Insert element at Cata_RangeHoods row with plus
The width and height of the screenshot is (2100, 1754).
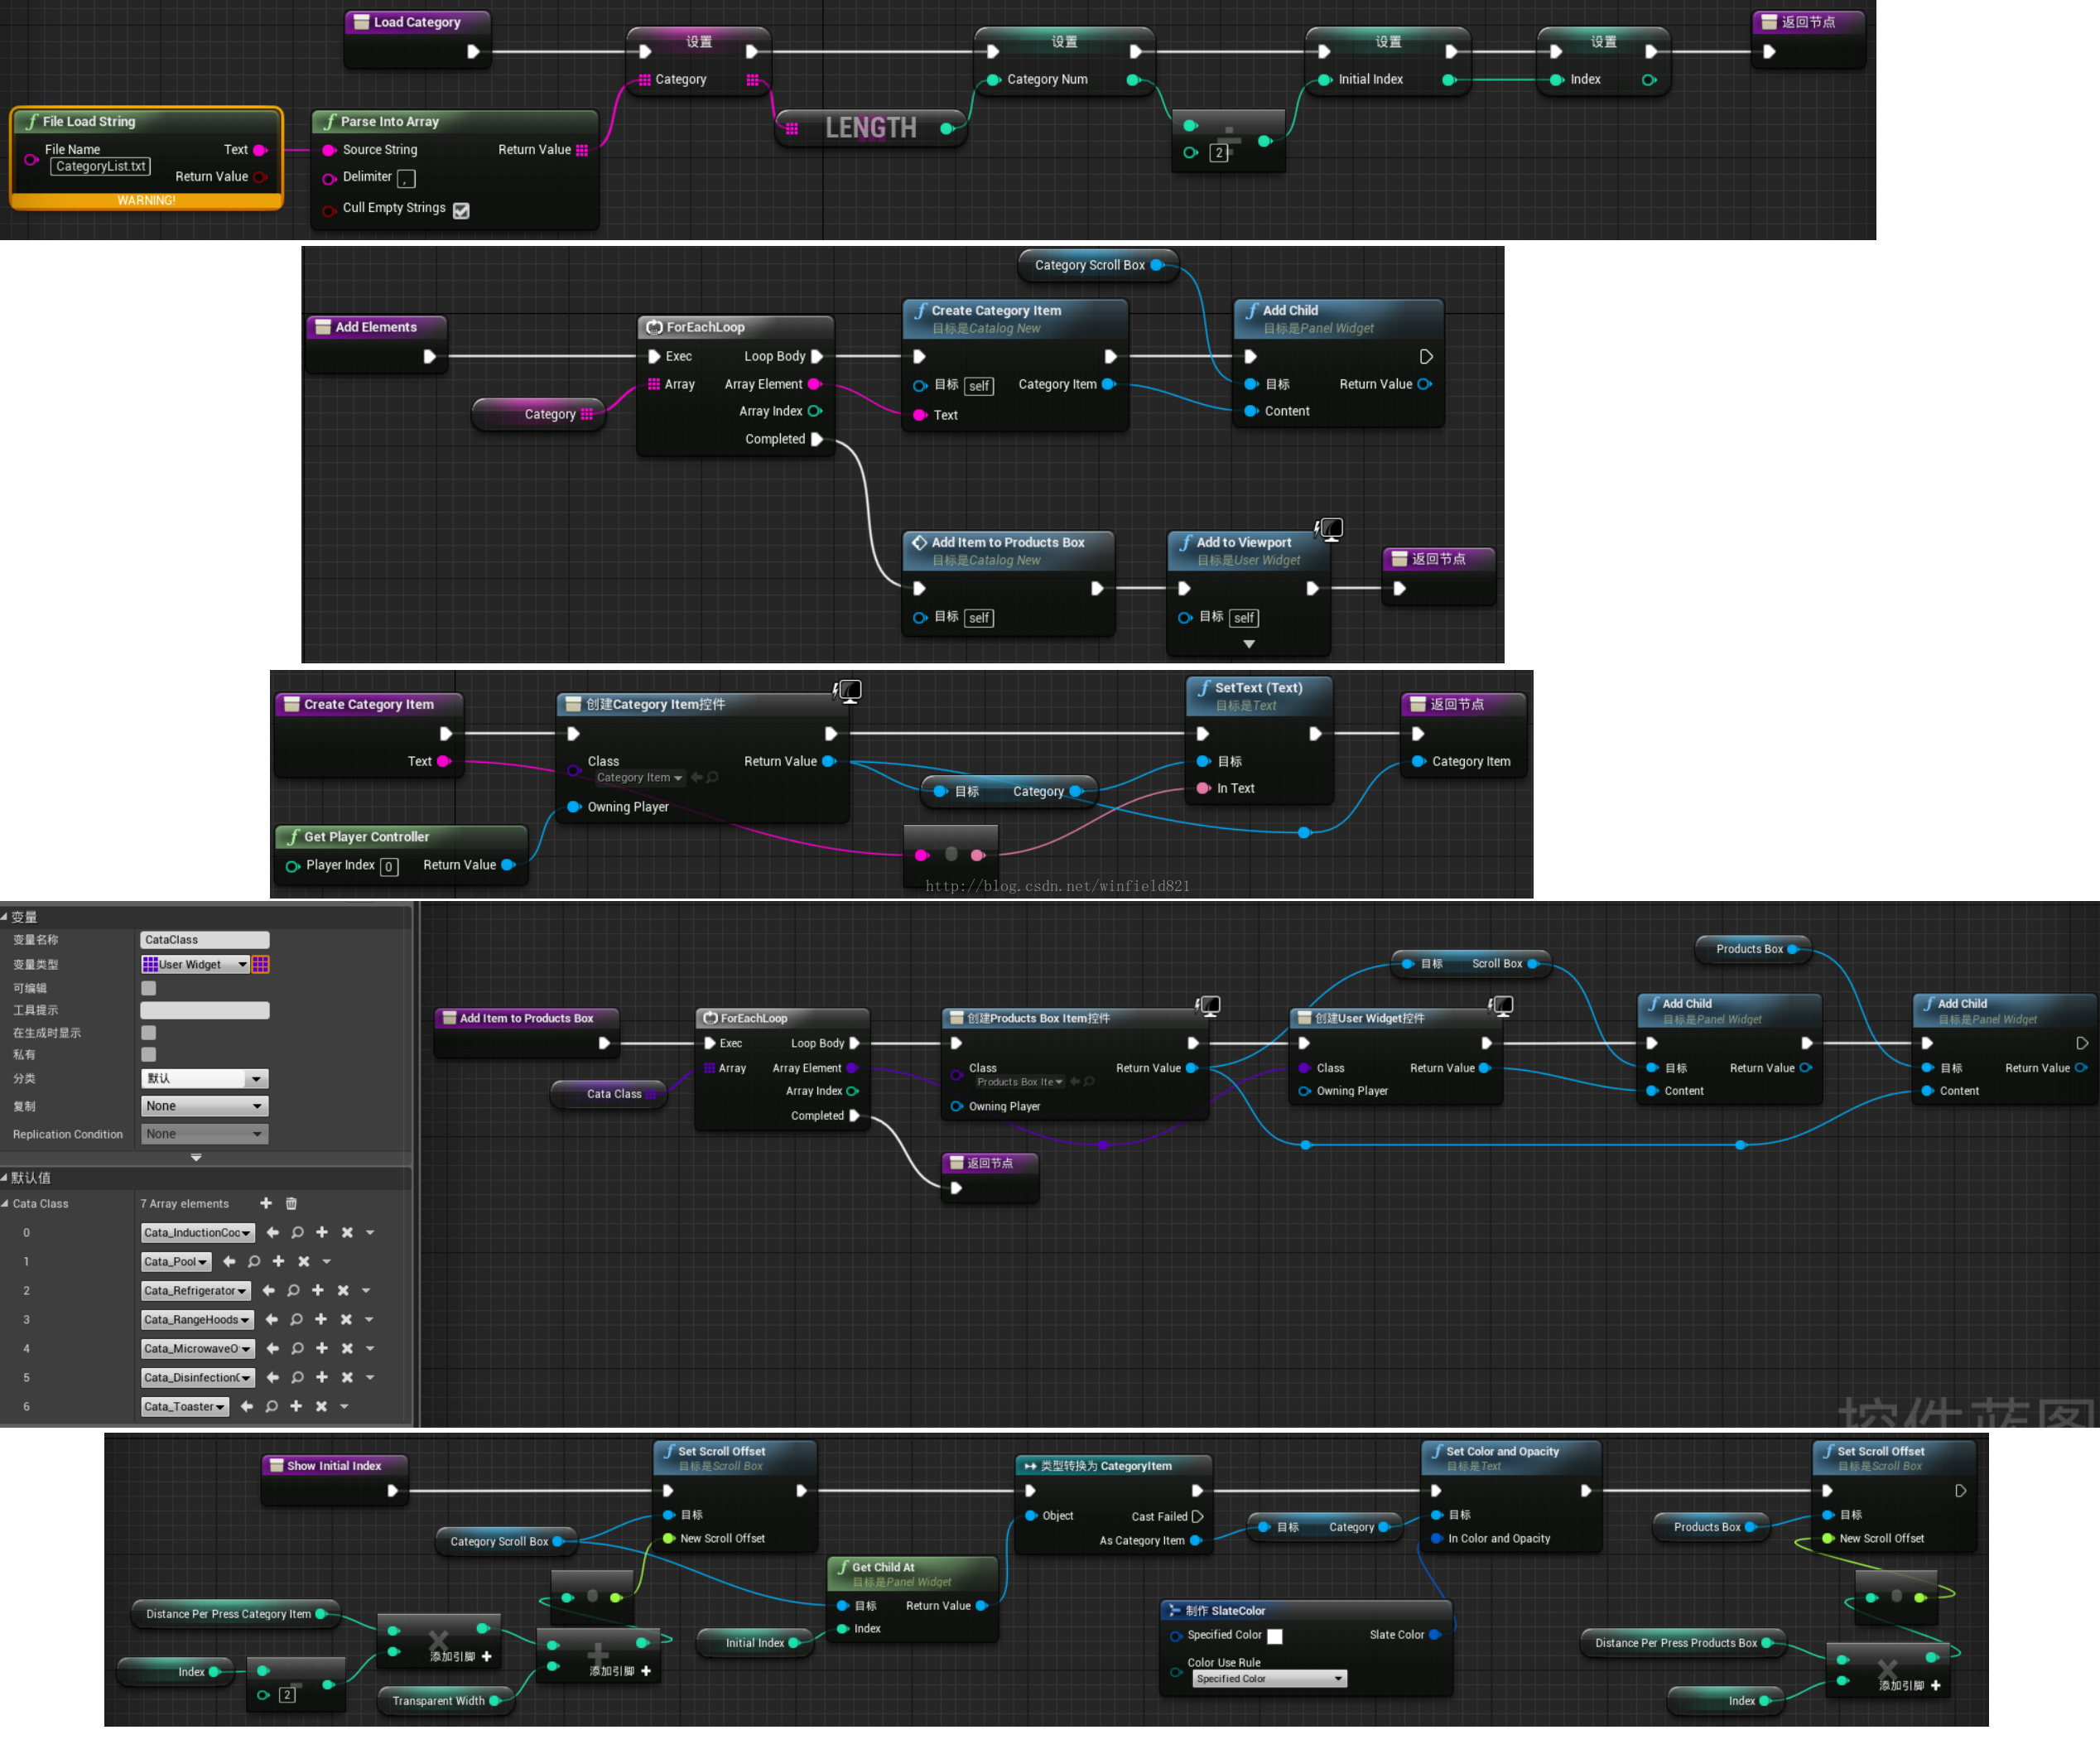point(321,1319)
